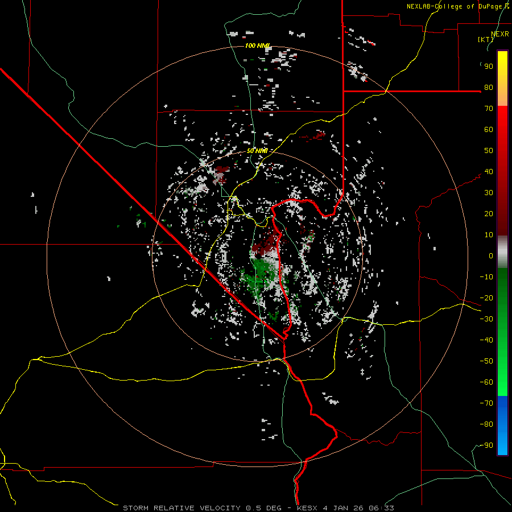Screen dimensions: 512x512
Task: Click the -40 value on velocity scale
Action: 486,340
